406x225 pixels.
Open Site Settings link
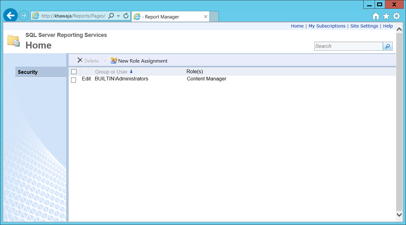coord(364,26)
